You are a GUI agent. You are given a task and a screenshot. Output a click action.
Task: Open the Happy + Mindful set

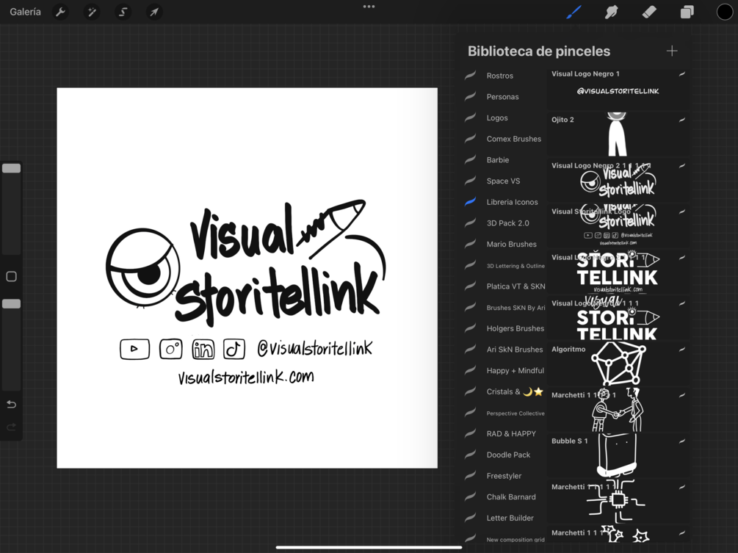(x=504, y=370)
